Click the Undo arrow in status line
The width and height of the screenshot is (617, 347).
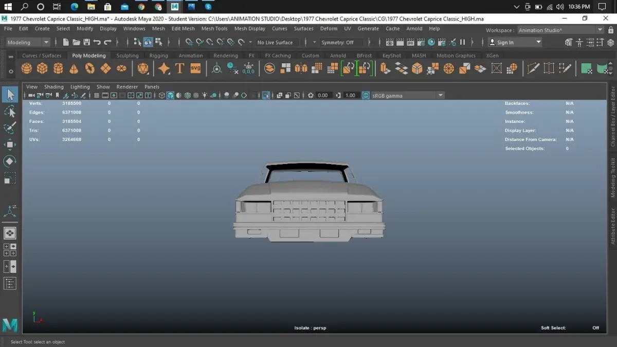[97, 42]
